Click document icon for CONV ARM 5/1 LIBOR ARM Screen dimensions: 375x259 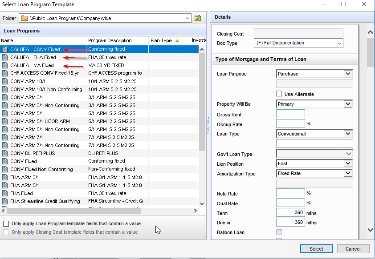5,121
